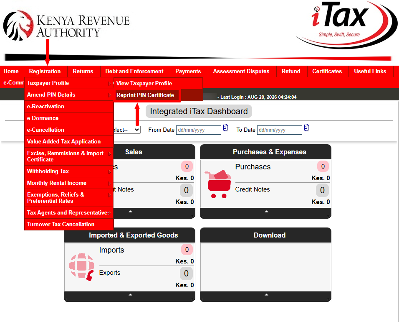This screenshot has width=399, height=322.
Task: Open the Debt and Enforcement menu
Action: 134,72
